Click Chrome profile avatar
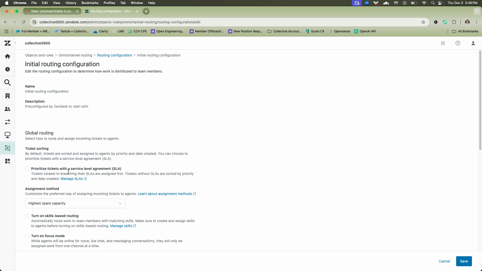Screen dimensions: 482x271 tap(467, 22)
